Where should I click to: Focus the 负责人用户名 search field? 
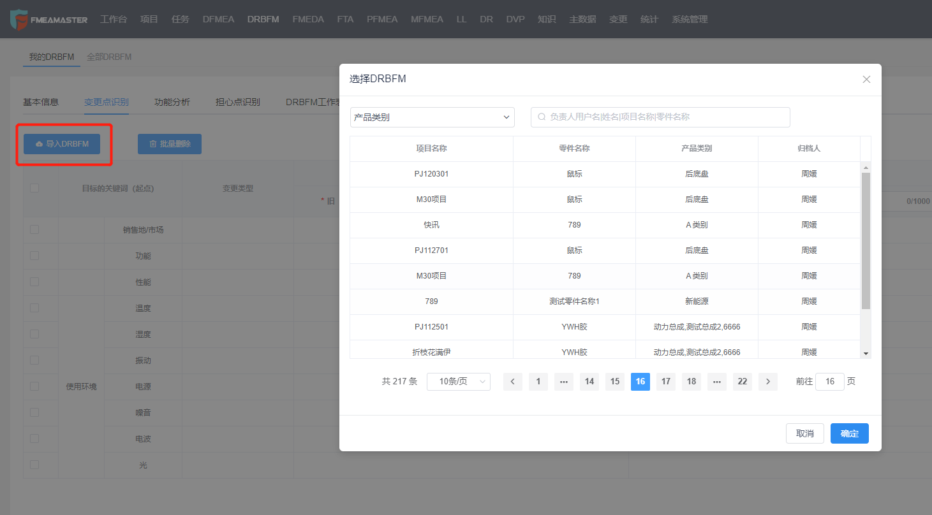[660, 117]
